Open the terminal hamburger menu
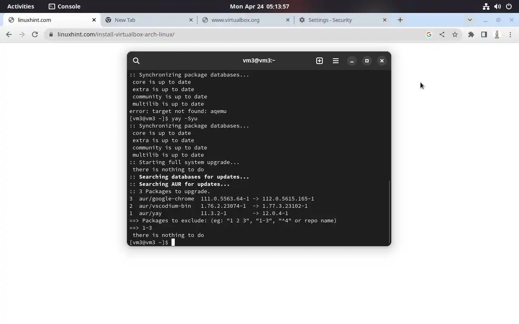The width and height of the screenshot is (519, 324). point(336,61)
